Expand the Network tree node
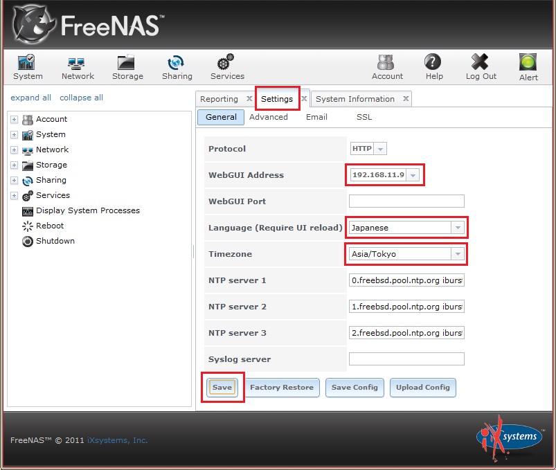This screenshot has width=556, height=470. pyautogui.click(x=14, y=150)
